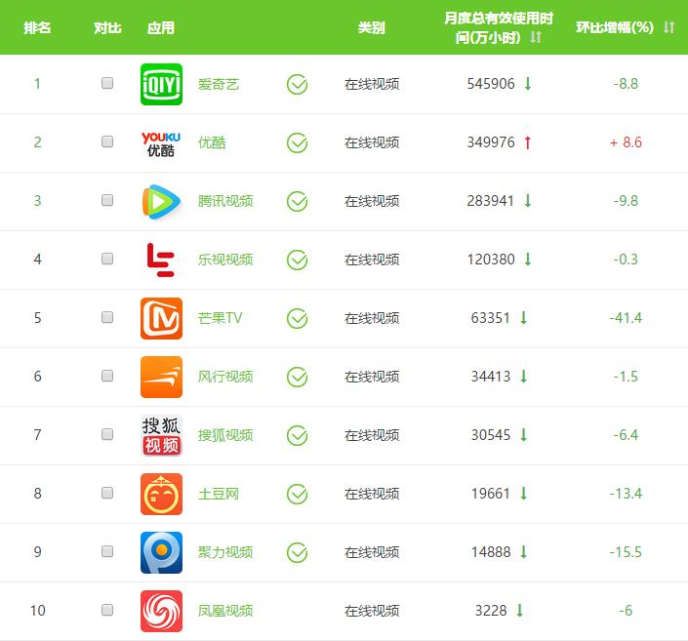
Task: Open the Mango TV orange icon
Action: click(x=161, y=318)
